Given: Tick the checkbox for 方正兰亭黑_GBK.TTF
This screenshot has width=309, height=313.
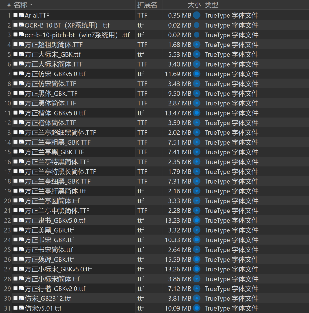Looking at the screenshot, I should pyautogui.click(x=16, y=152).
